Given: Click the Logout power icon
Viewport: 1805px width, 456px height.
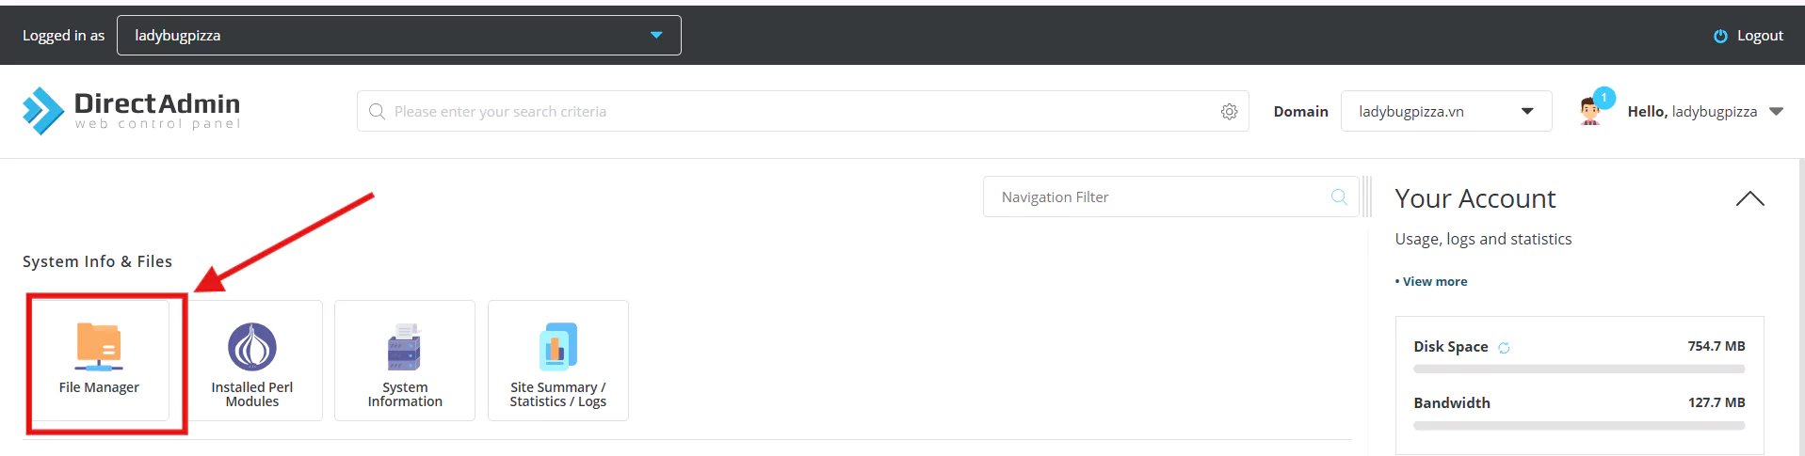Looking at the screenshot, I should [x=1720, y=36].
